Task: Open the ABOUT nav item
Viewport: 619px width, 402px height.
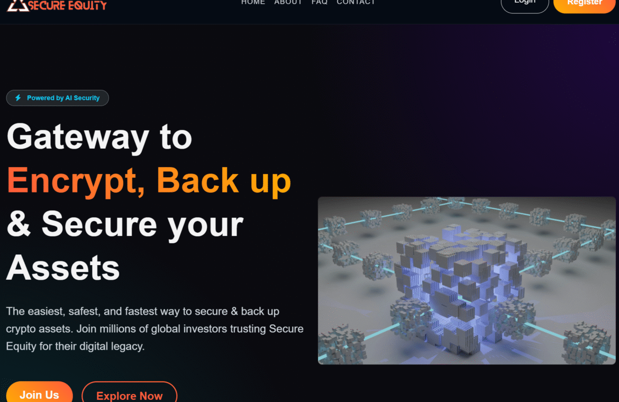Action: click(288, 2)
